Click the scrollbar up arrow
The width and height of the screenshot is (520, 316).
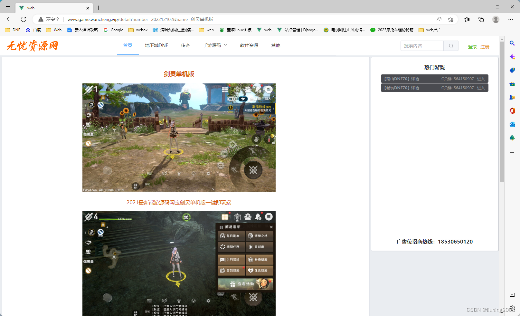502,39
